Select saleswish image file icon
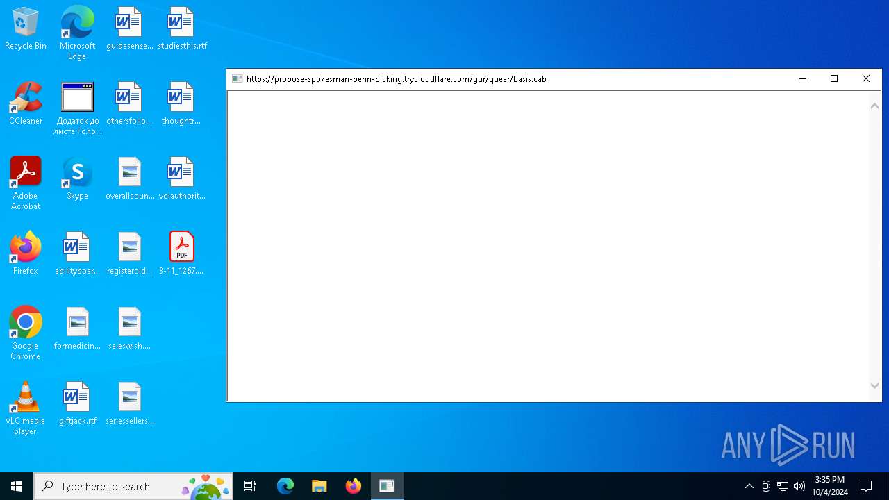The image size is (889, 500). click(x=130, y=329)
